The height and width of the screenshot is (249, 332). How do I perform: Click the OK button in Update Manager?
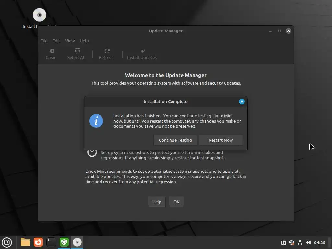pyautogui.click(x=176, y=202)
